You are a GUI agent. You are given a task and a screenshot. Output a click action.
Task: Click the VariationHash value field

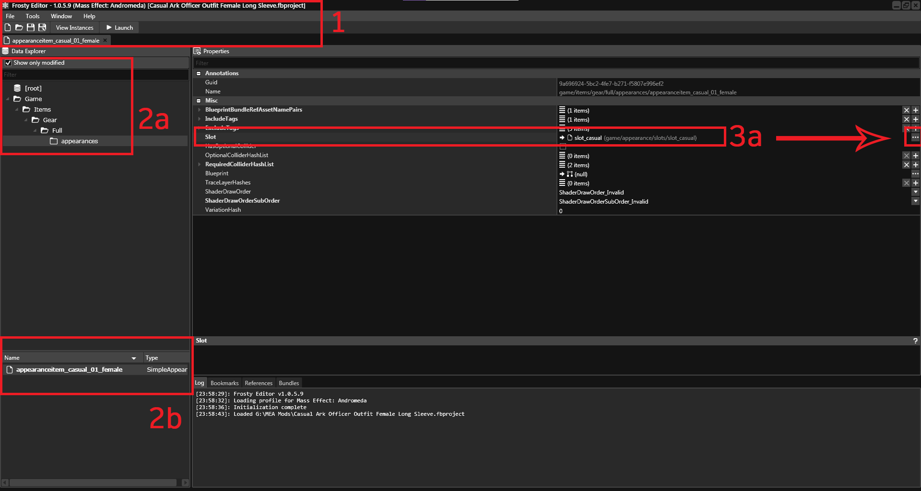pos(738,211)
